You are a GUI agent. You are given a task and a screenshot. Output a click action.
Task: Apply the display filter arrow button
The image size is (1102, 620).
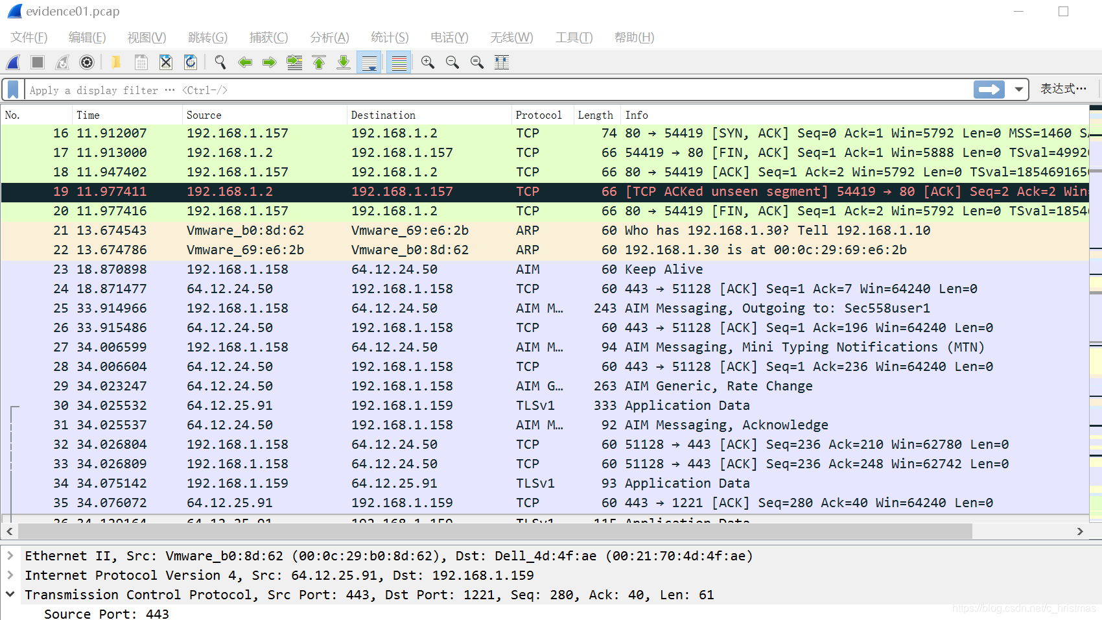989,89
